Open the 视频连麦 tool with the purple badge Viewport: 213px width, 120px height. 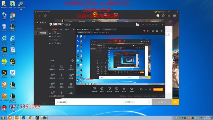52,76
